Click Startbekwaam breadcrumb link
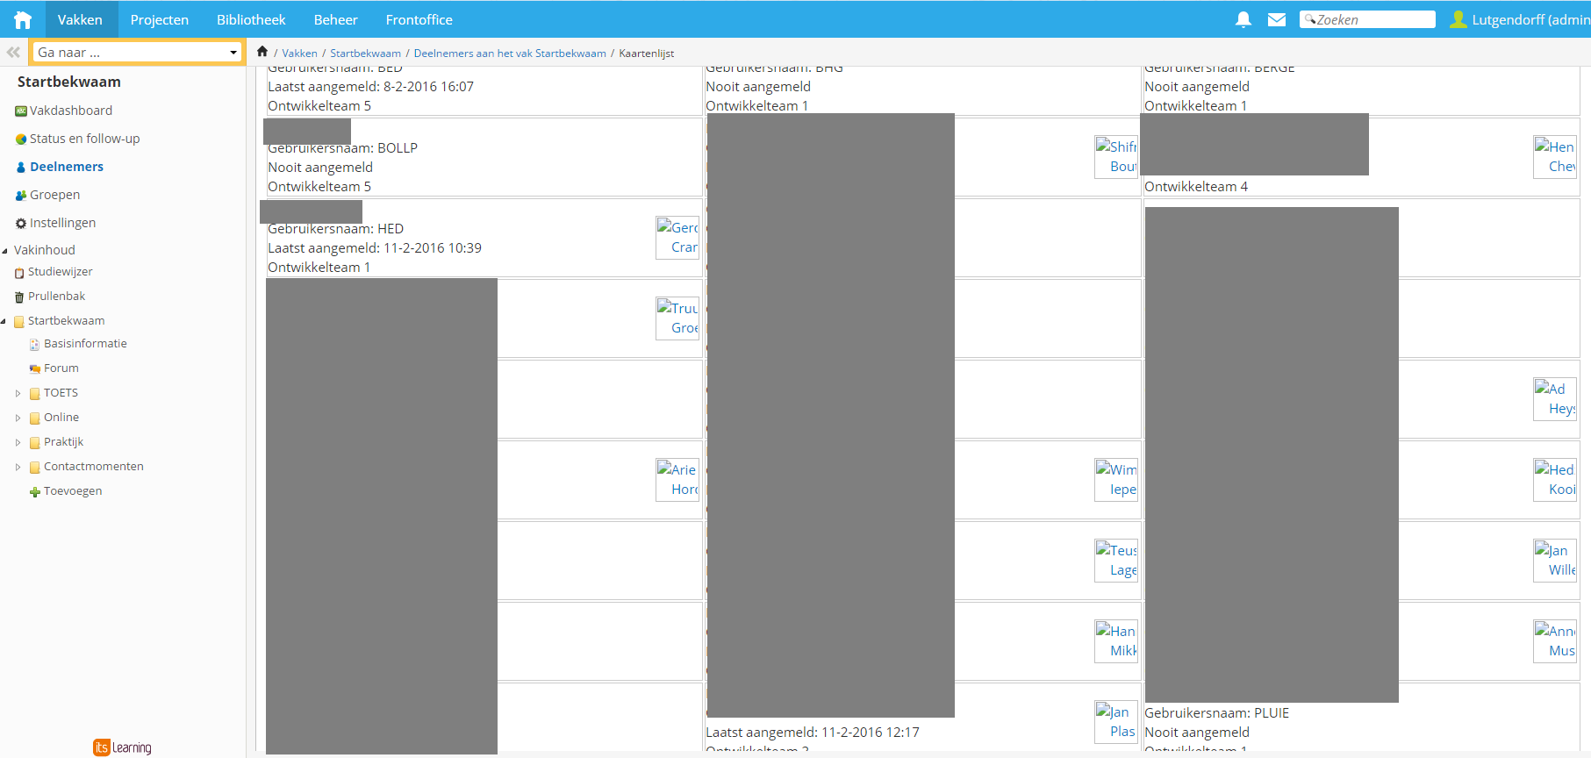This screenshot has height=758, width=1591. pos(365,54)
